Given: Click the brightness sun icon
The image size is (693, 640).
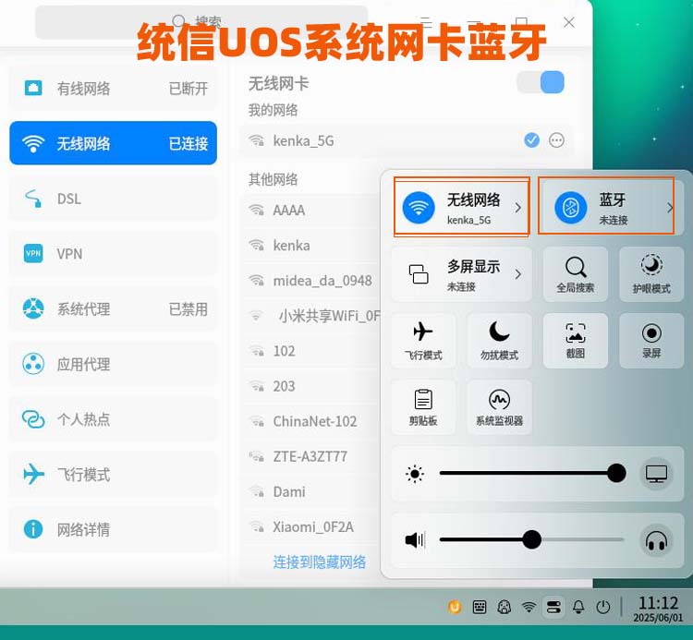Looking at the screenshot, I should pos(415,474).
